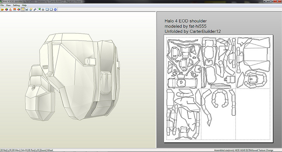Click the first window layout icon
The width and height of the screenshot is (282, 152).
coord(47,10)
